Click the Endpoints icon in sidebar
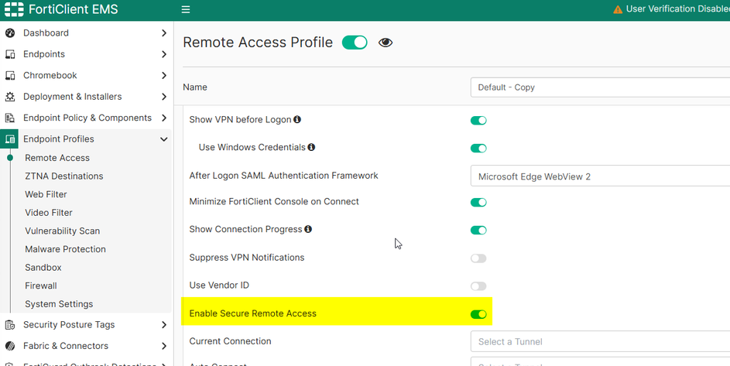This screenshot has height=366, width=730. tap(10, 54)
